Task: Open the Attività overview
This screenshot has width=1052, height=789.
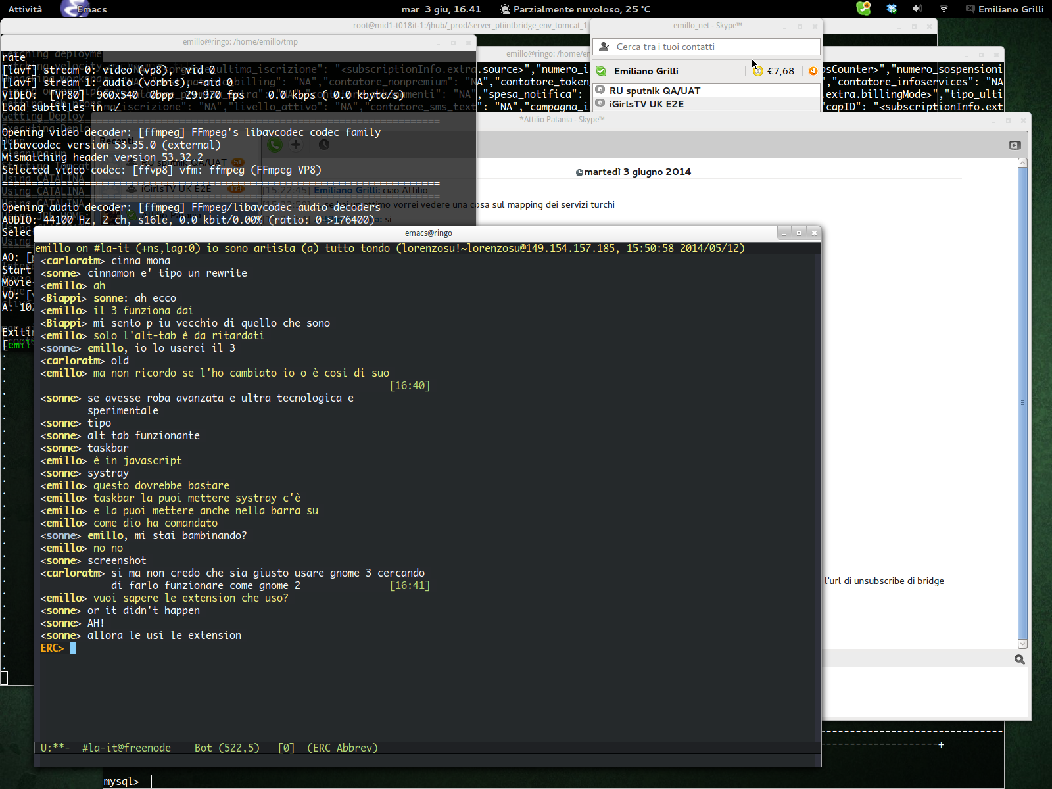Action: 25,9
